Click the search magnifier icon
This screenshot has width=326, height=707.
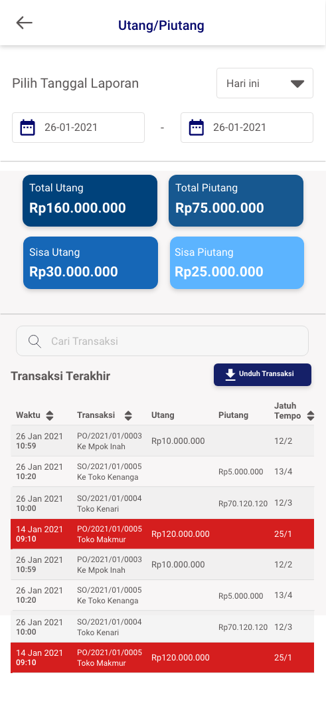[35, 342]
